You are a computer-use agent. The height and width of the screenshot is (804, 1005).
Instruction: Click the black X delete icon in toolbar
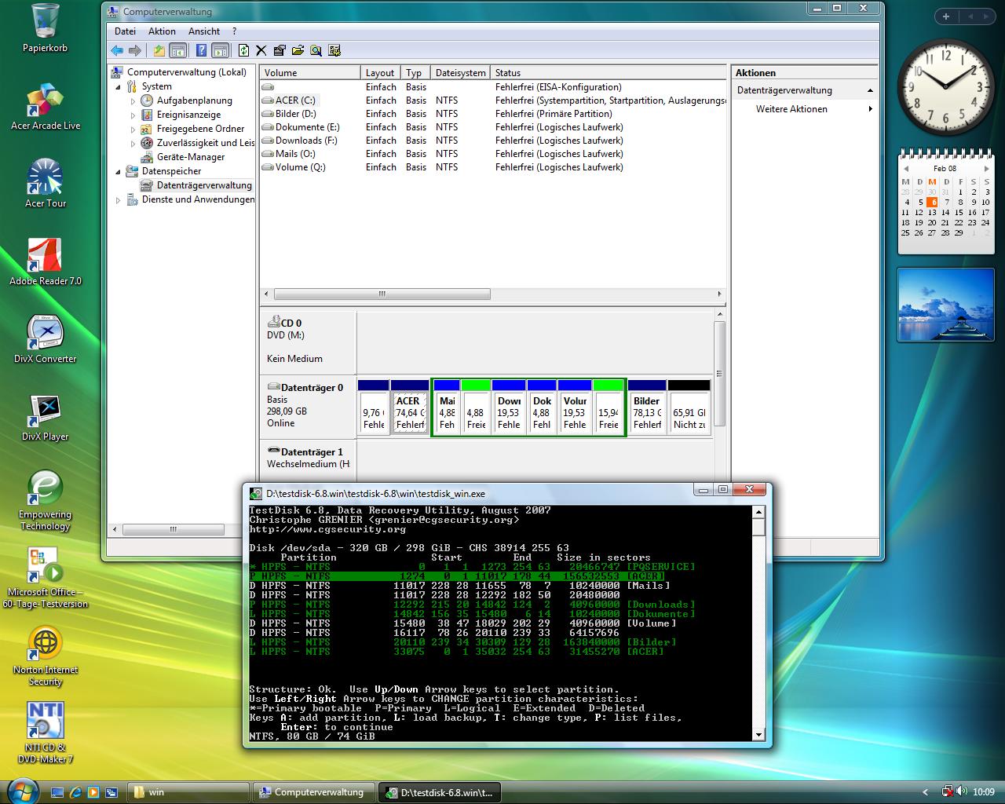(x=261, y=51)
